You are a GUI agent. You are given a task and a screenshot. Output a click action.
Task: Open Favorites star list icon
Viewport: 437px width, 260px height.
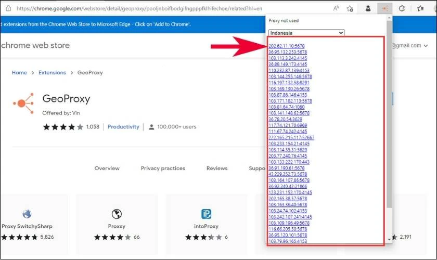[420, 9]
